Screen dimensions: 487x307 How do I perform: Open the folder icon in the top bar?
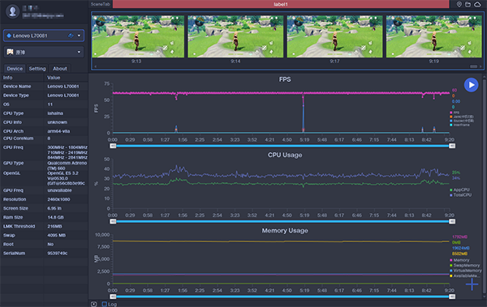468,4
